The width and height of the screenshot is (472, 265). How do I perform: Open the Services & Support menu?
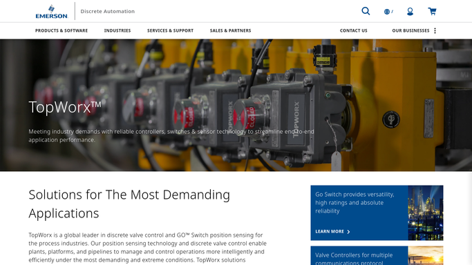click(171, 30)
